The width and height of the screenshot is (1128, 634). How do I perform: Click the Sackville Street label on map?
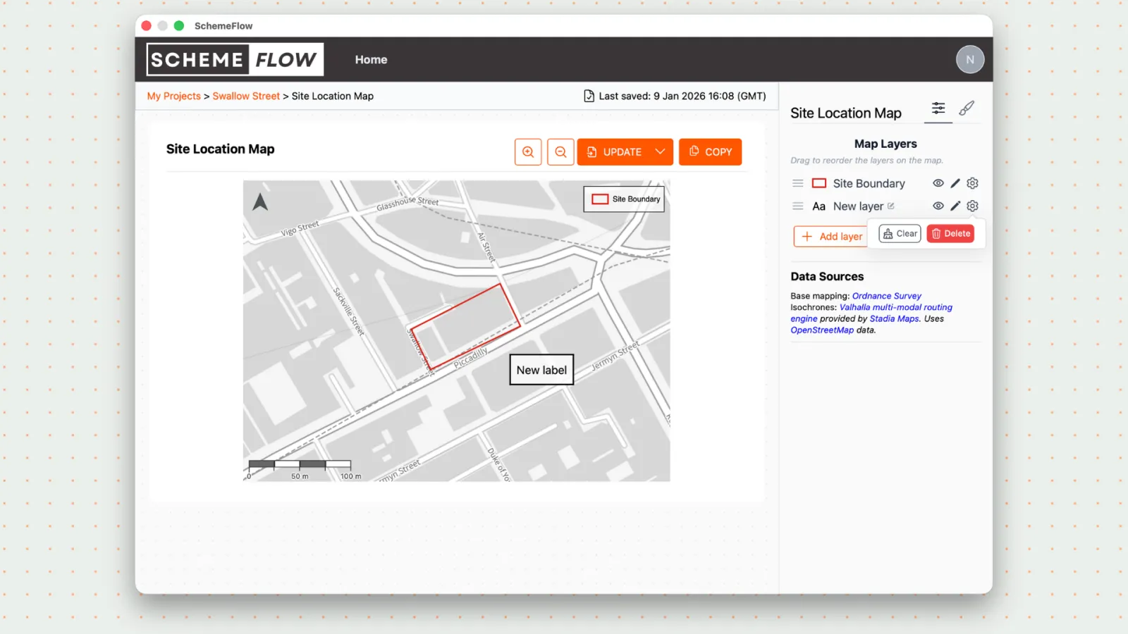click(349, 311)
